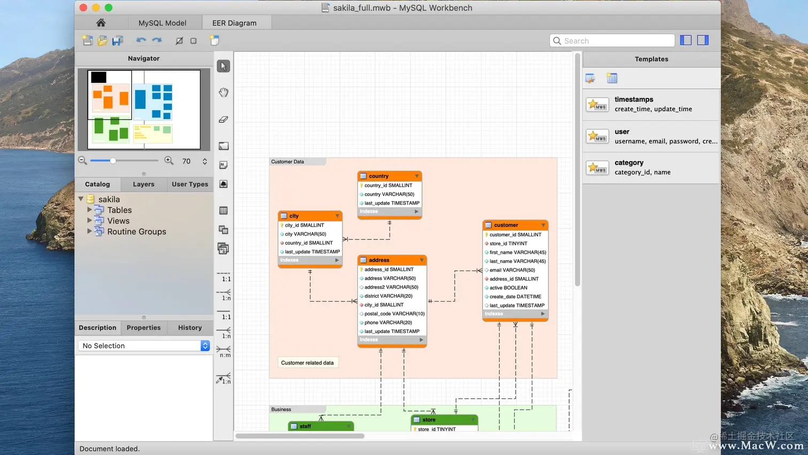Collapse the address table columns

(x=422, y=260)
